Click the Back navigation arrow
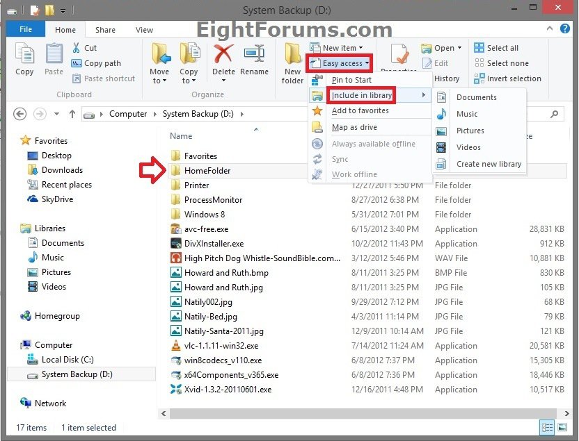The height and width of the screenshot is (441, 579). tap(20, 114)
